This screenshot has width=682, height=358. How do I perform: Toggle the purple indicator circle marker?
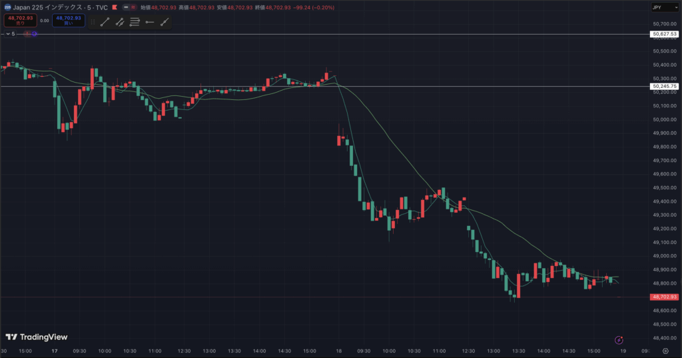click(33, 33)
